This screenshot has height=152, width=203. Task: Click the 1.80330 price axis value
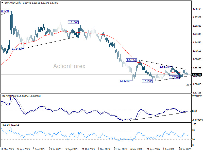point(197,26)
